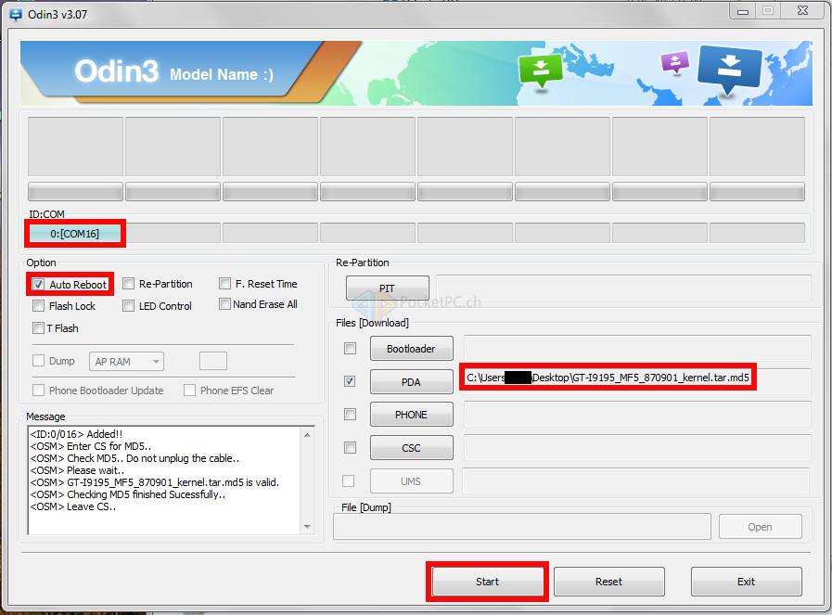Uncheck the Auto Reboot option
The width and height of the screenshot is (832, 615).
coord(38,285)
